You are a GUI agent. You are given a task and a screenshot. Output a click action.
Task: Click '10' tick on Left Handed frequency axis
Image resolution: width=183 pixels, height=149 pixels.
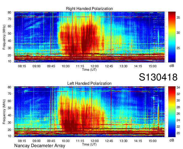point(9,136)
